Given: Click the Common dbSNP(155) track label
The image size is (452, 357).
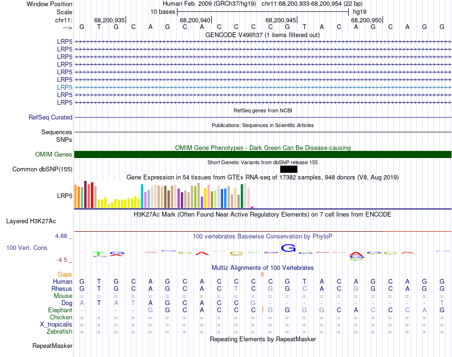Looking at the screenshot, I should click(x=42, y=169).
